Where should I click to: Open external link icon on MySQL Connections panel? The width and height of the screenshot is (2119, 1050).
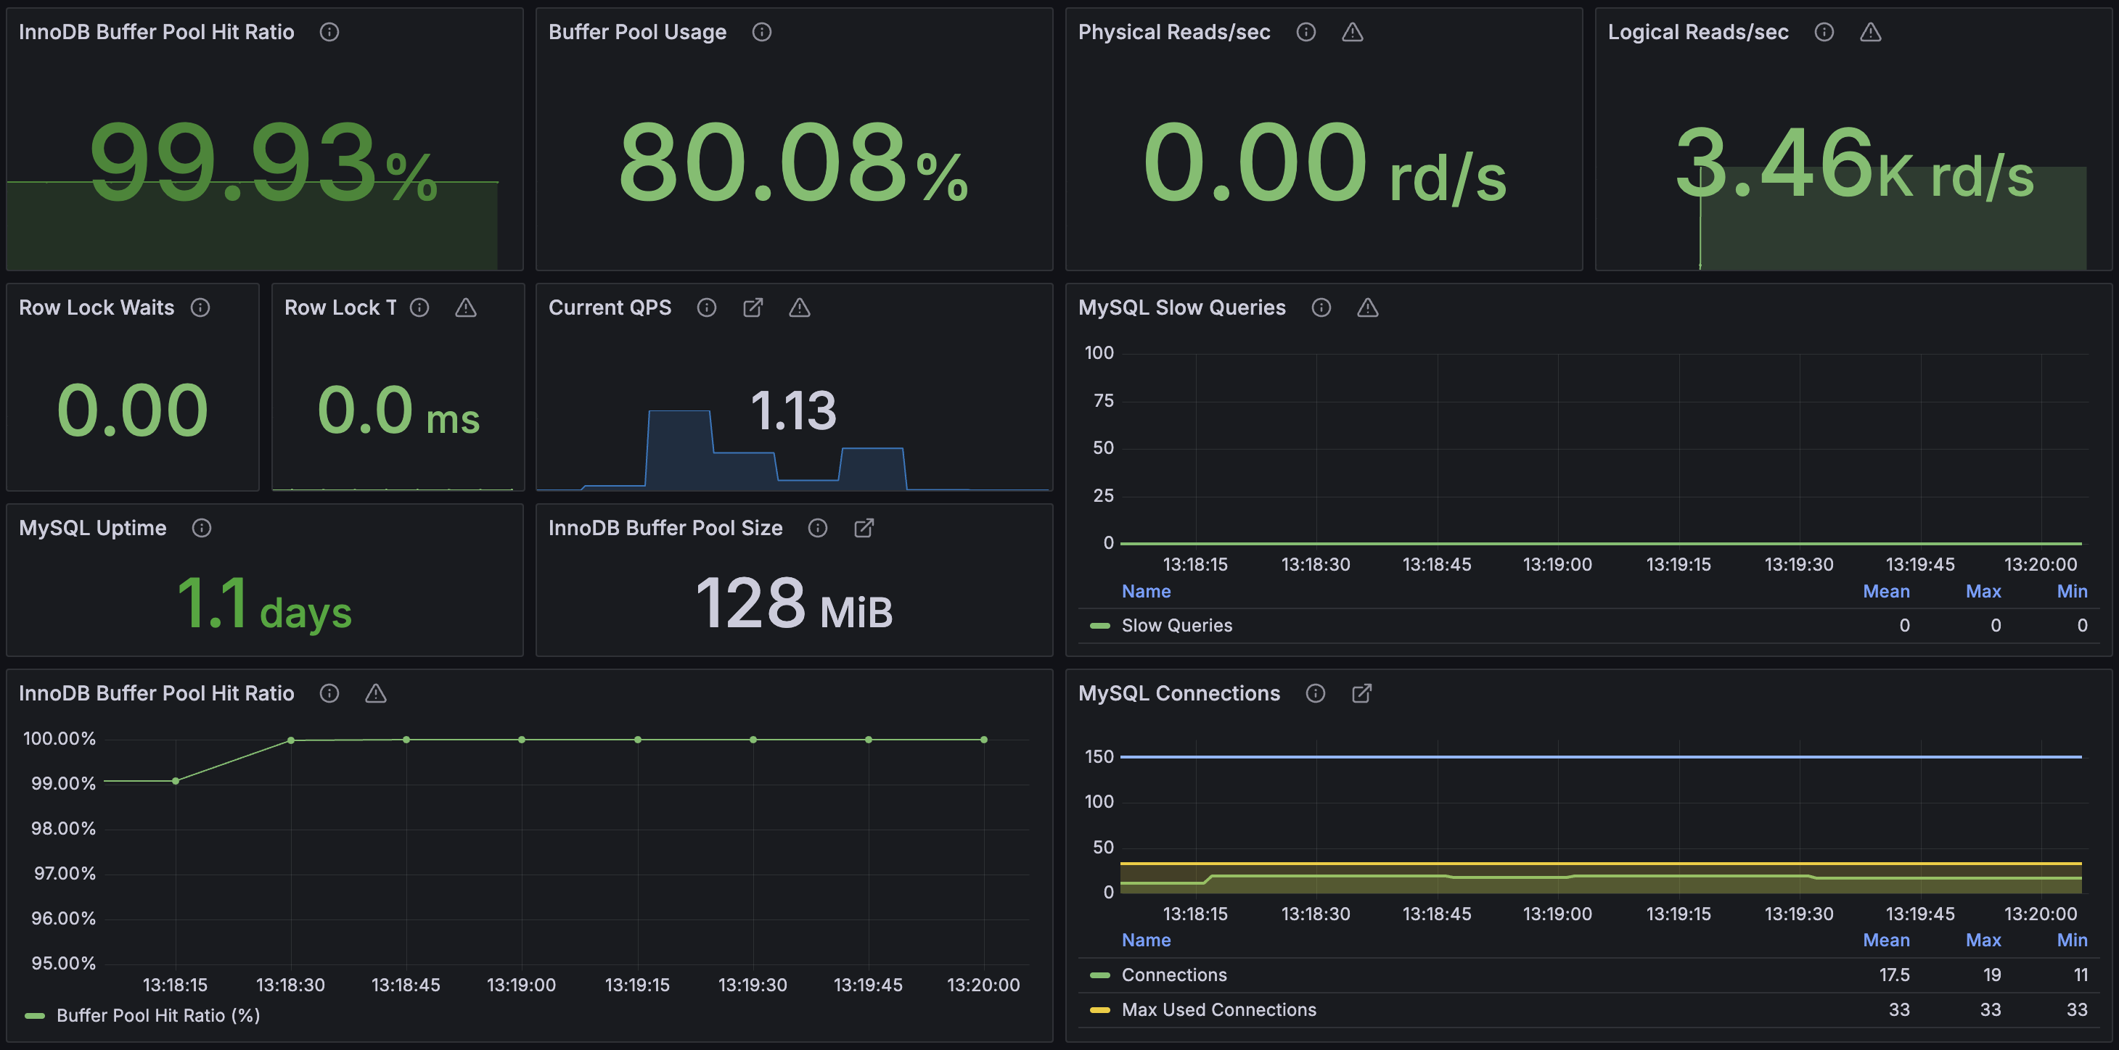(1361, 693)
